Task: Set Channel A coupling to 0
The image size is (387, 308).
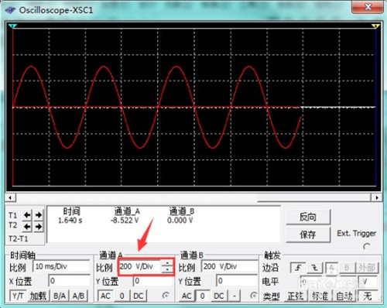Action: [122, 296]
